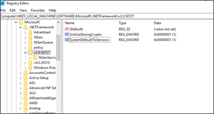The height and width of the screenshot is (114, 214).
Task: Select the Analog folder icon
Action: coord(25,108)
